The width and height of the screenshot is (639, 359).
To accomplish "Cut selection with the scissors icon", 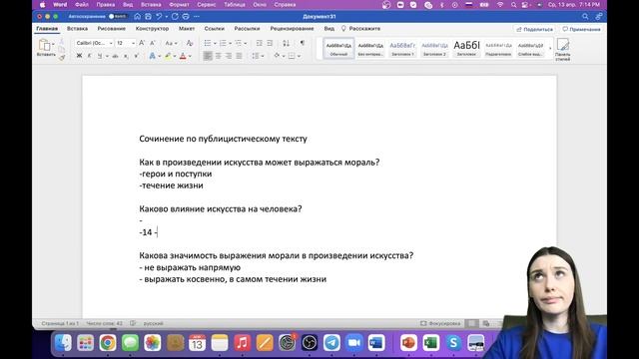I will pos(62,42).
